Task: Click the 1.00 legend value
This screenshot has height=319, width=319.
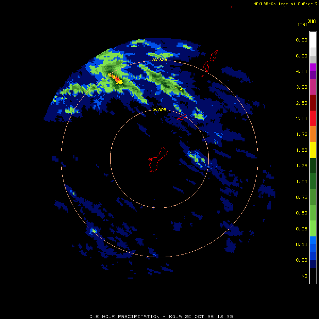Action: click(x=302, y=182)
